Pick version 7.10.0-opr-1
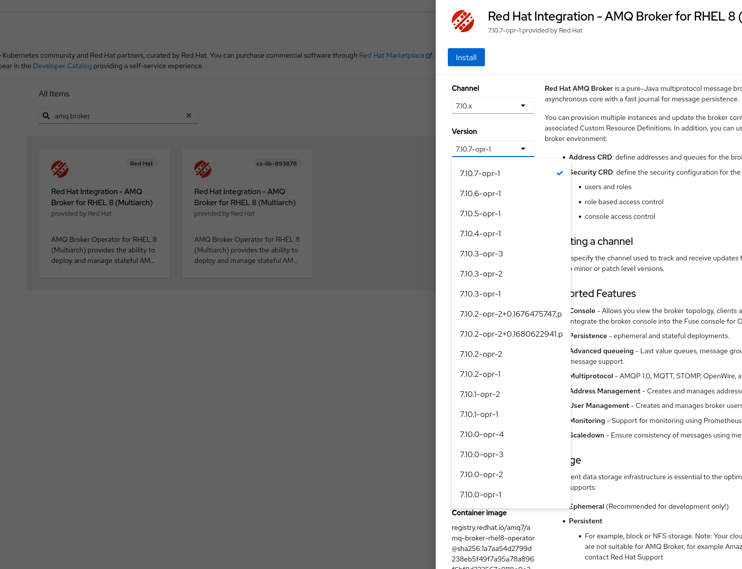 pos(511,495)
